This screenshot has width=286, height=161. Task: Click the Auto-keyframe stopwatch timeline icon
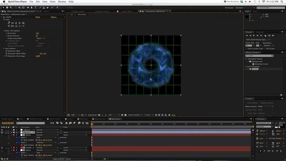click(x=83, y=123)
